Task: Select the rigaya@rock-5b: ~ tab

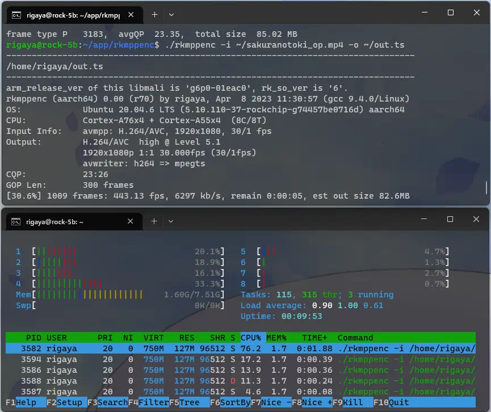Action: click(x=74, y=222)
